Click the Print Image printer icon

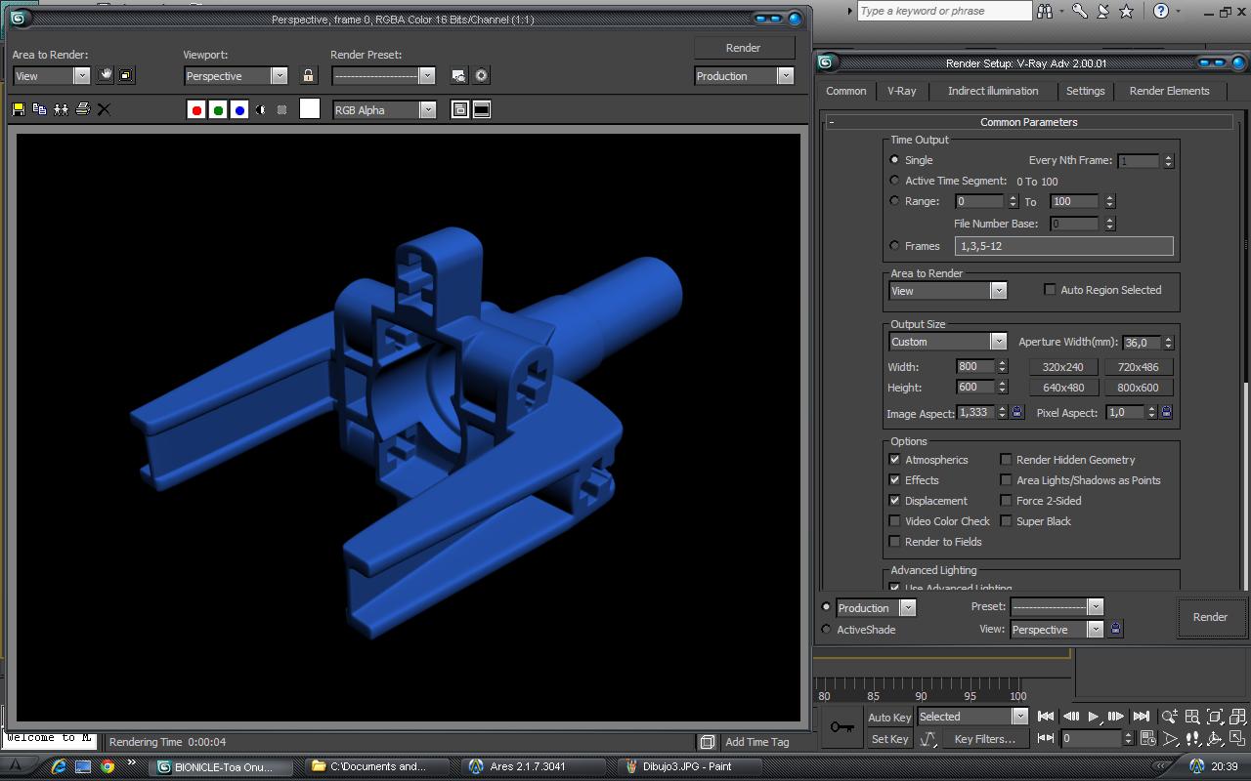click(x=82, y=109)
